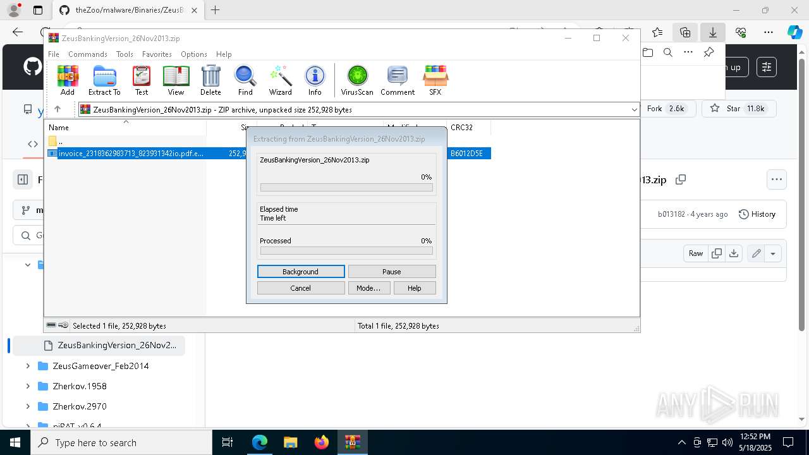Click the file extraction progress bar

point(346,188)
